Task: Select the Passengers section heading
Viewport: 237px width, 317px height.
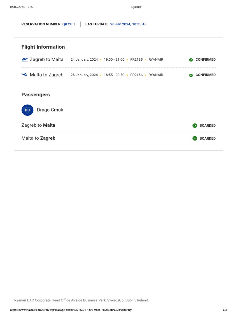Action: click(x=35, y=95)
